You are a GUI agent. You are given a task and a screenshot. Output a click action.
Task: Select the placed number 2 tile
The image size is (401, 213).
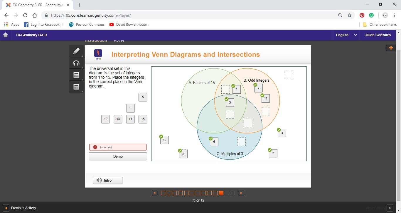coord(273,153)
